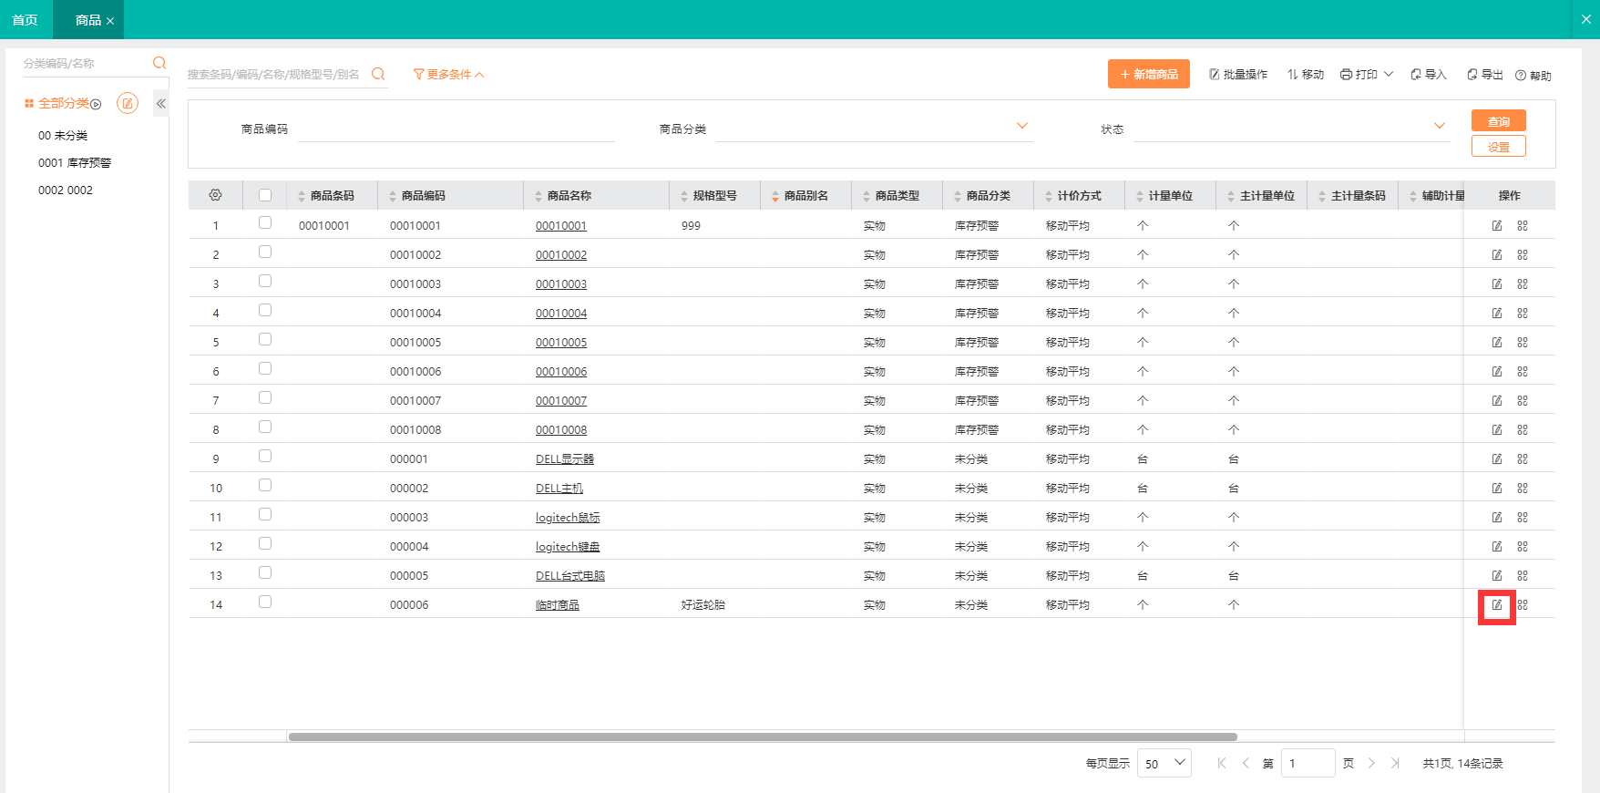This screenshot has height=793, width=1600.
Task: Open table column settings gear icon
Action: click(215, 195)
